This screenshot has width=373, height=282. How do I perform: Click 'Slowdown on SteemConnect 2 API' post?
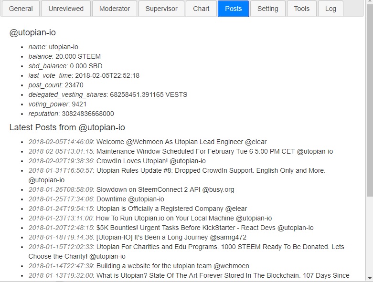click(x=131, y=189)
